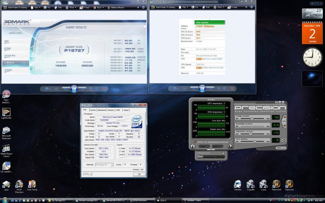This screenshot has height=203, width=325.
Task: Switch to About tab in CPU-Z
Action: pyautogui.click(x=126, y=110)
